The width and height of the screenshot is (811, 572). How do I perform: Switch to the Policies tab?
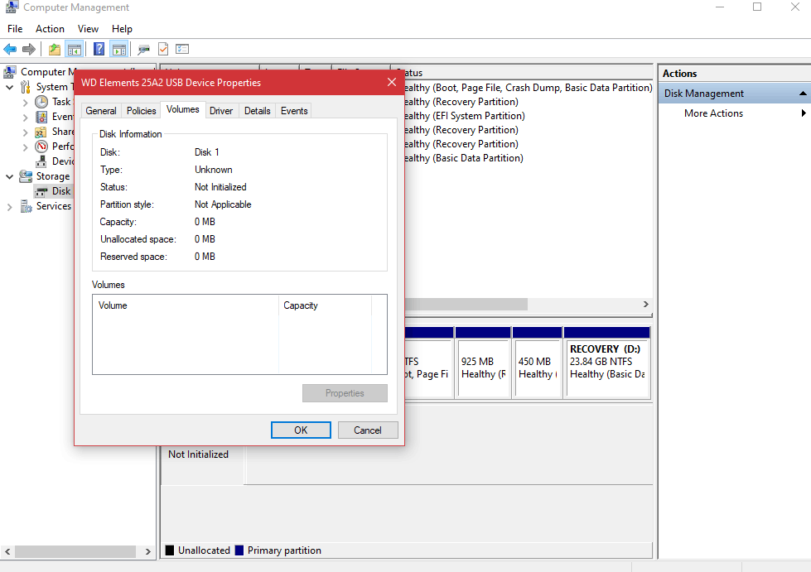point(141,110)
